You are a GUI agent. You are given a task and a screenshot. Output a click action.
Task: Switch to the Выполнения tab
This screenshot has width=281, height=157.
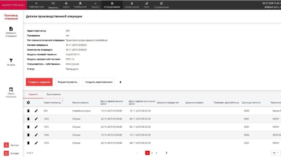[54, 94]
